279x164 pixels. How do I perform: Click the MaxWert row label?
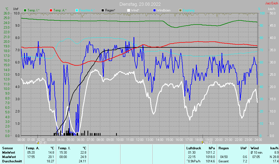(9, 157)
